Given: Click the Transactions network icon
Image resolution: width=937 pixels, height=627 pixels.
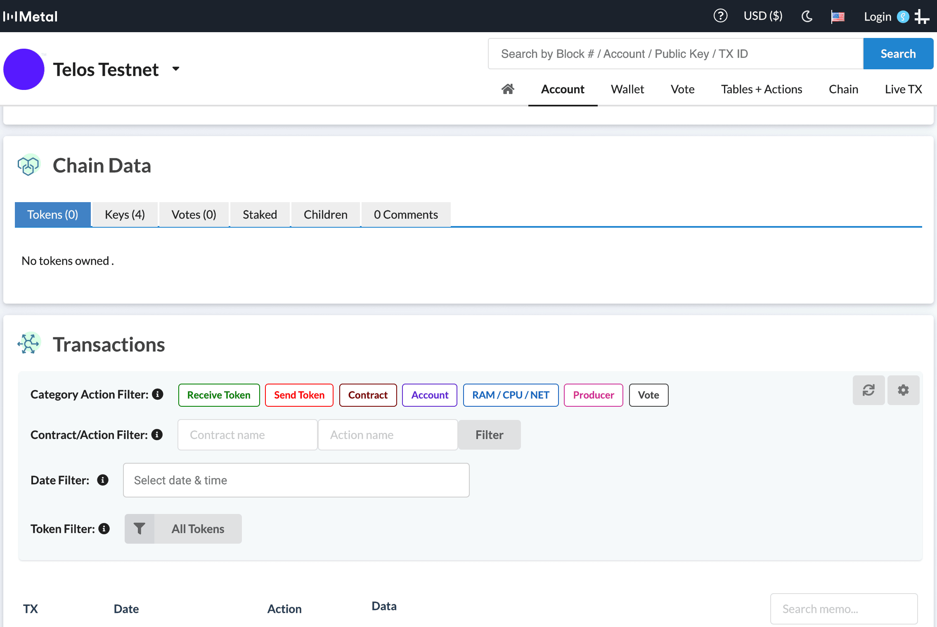Looking at the screenshot, I should (28, 343).
